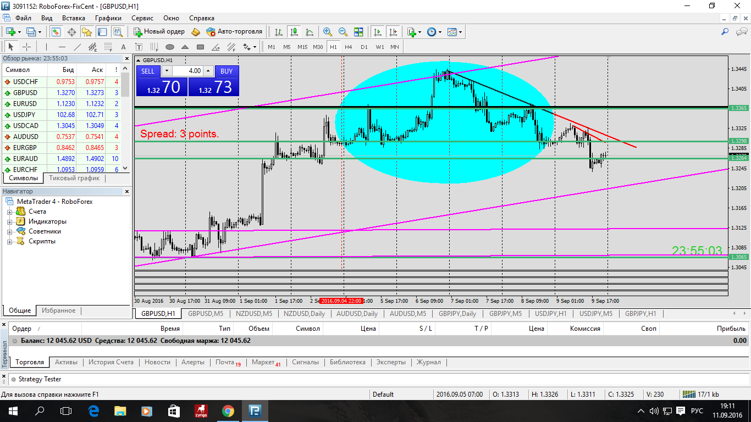Open the lot volume dropdown arrow

[x=167, y=71]
